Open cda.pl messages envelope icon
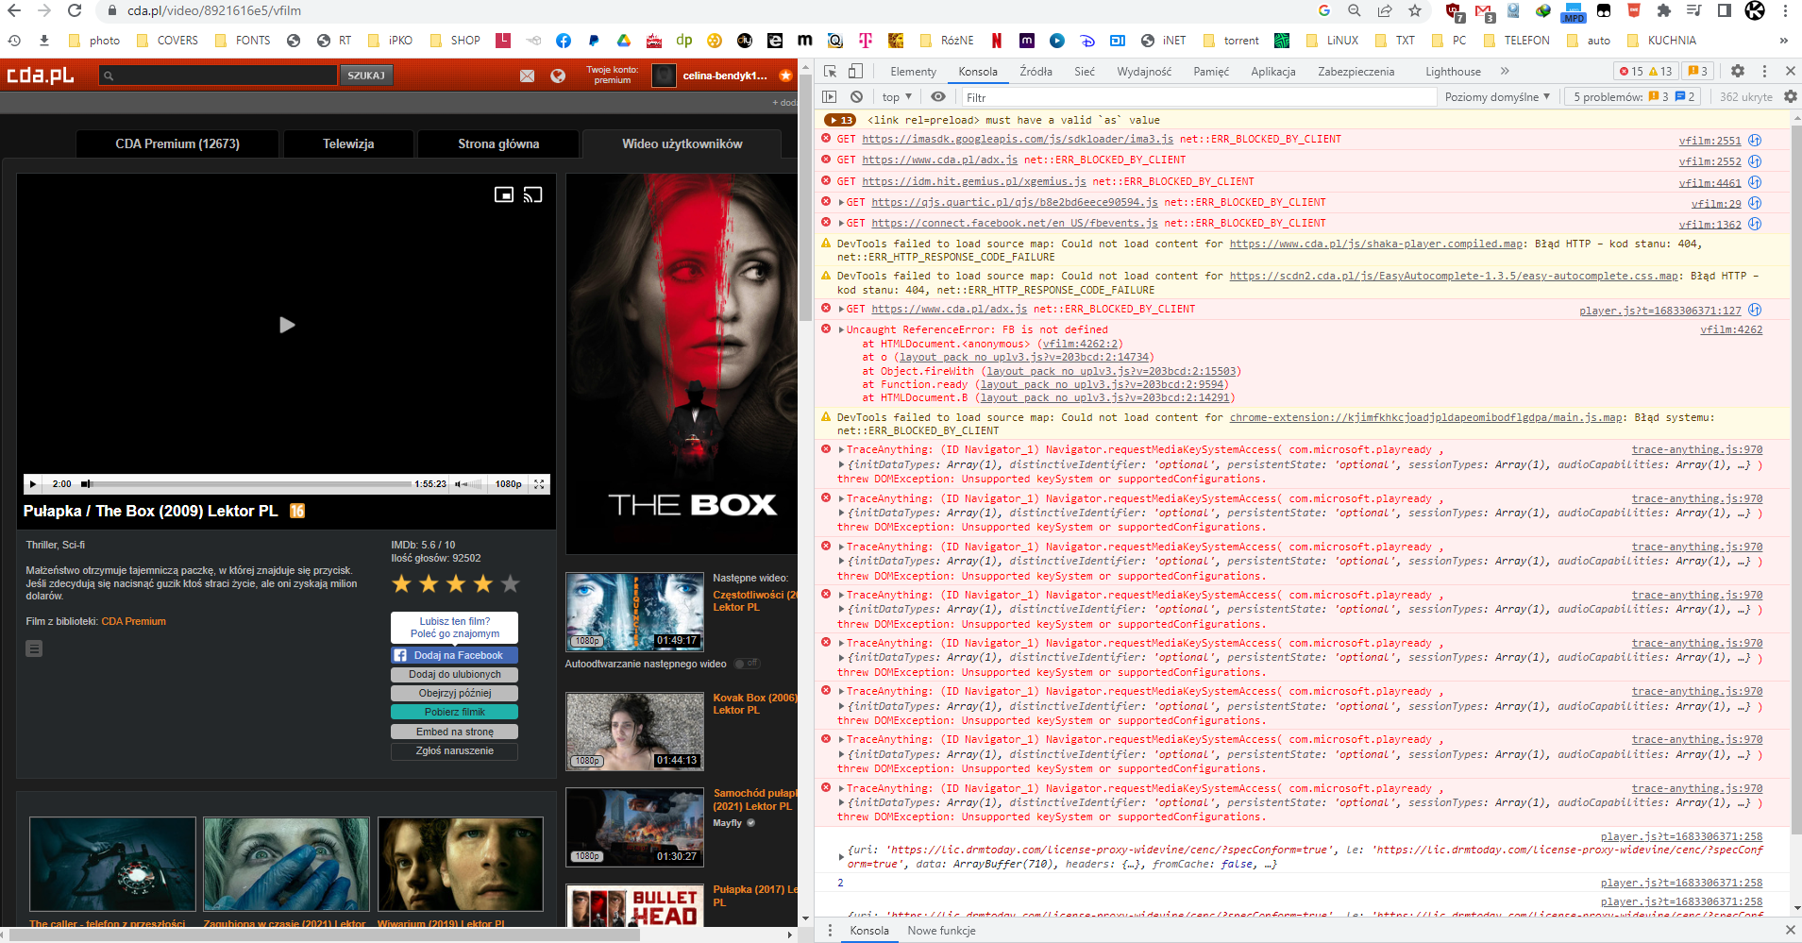The width and height of the screenshot is (1802, 943). (x=527, y=76)
